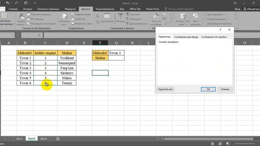Open the Разгруппировать dropdown arrow
Image resolution: width=260 pixels, height=146 pixels.
point(229,19)
